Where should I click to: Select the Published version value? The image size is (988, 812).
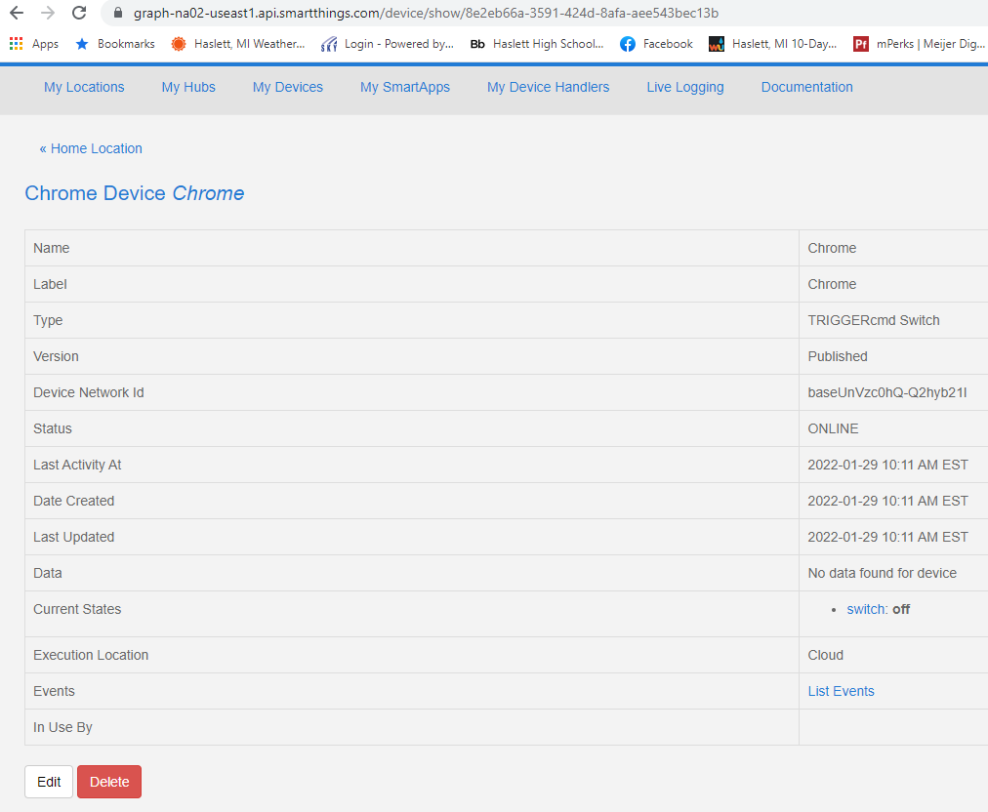pos(838,356)
